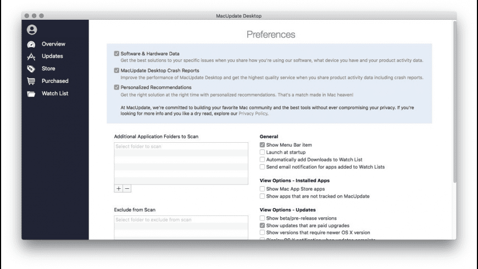
Task: Open the Privacy Policy link
Action: pos(253,113)
